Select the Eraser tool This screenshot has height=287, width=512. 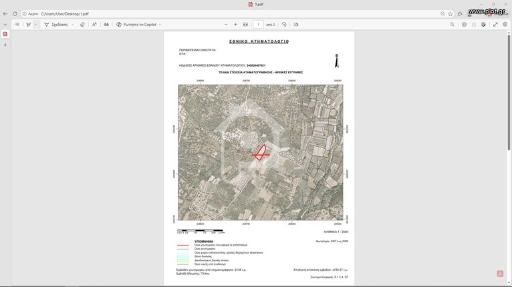[x=82, y=25]
